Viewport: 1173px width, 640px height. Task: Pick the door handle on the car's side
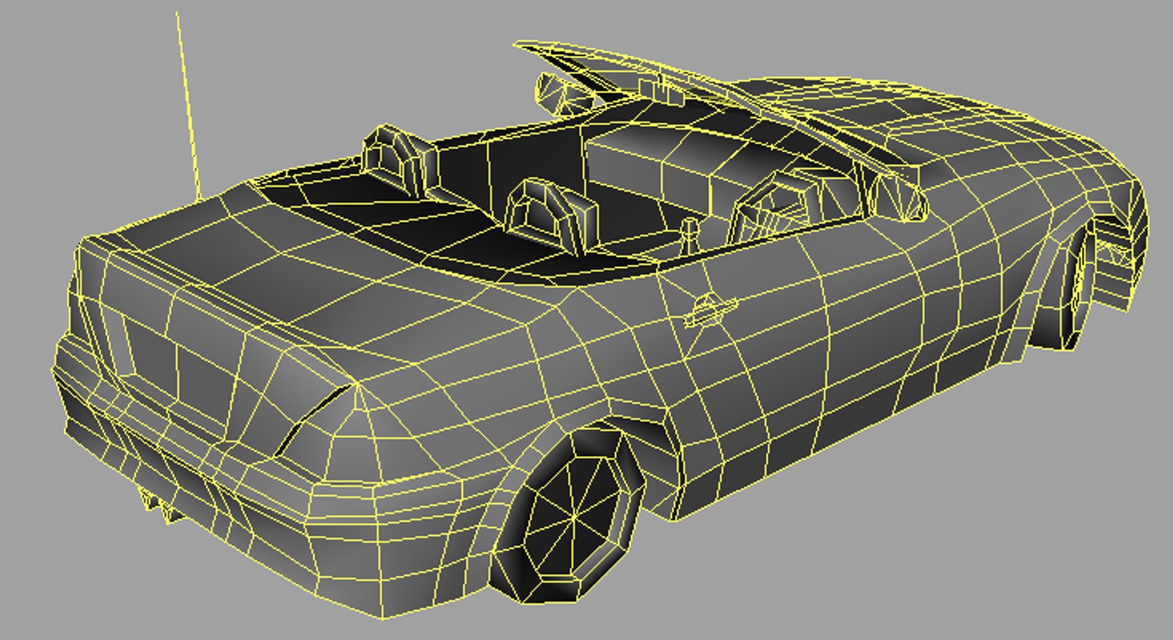coord(710,310)
